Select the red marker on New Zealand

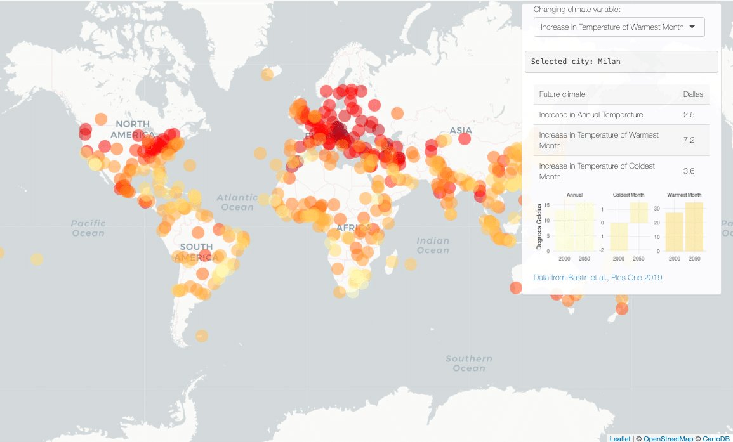coord(622,309)
